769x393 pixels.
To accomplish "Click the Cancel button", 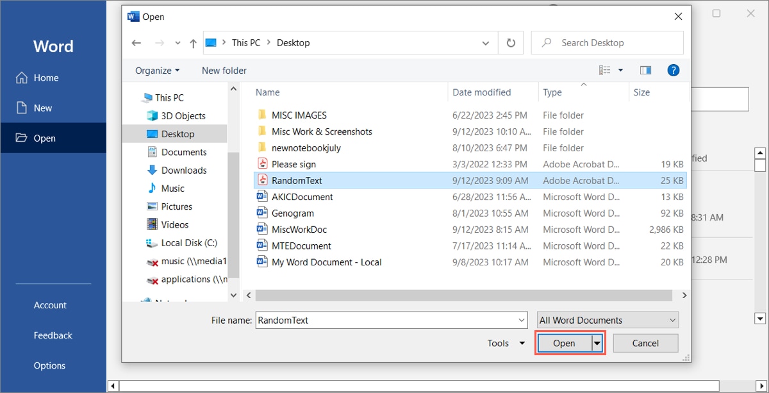I will pyautogui.click(x=645, y=343).
